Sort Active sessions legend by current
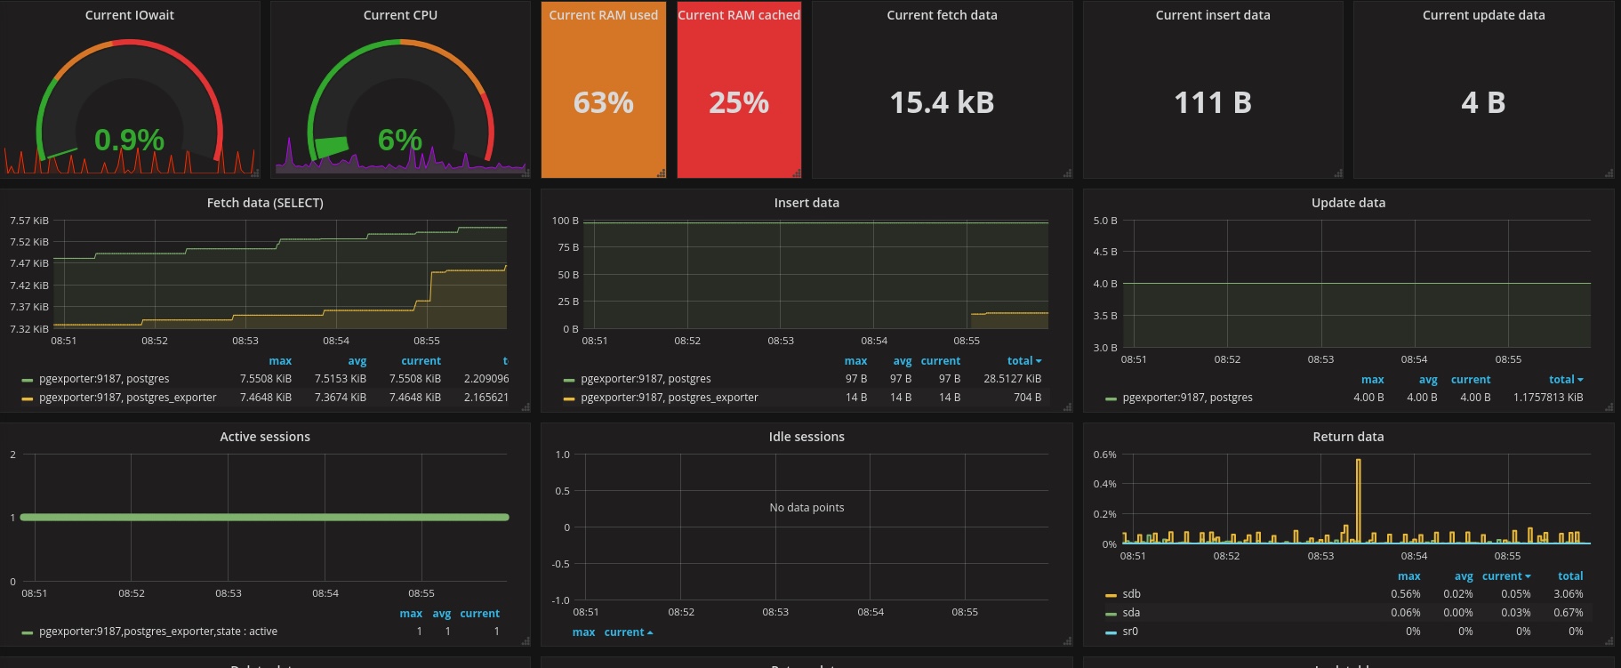 point(479,614)
